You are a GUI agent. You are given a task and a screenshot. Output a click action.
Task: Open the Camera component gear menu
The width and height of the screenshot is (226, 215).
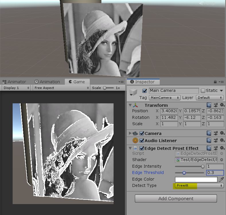pyautogui.click(x=222, y=133)
